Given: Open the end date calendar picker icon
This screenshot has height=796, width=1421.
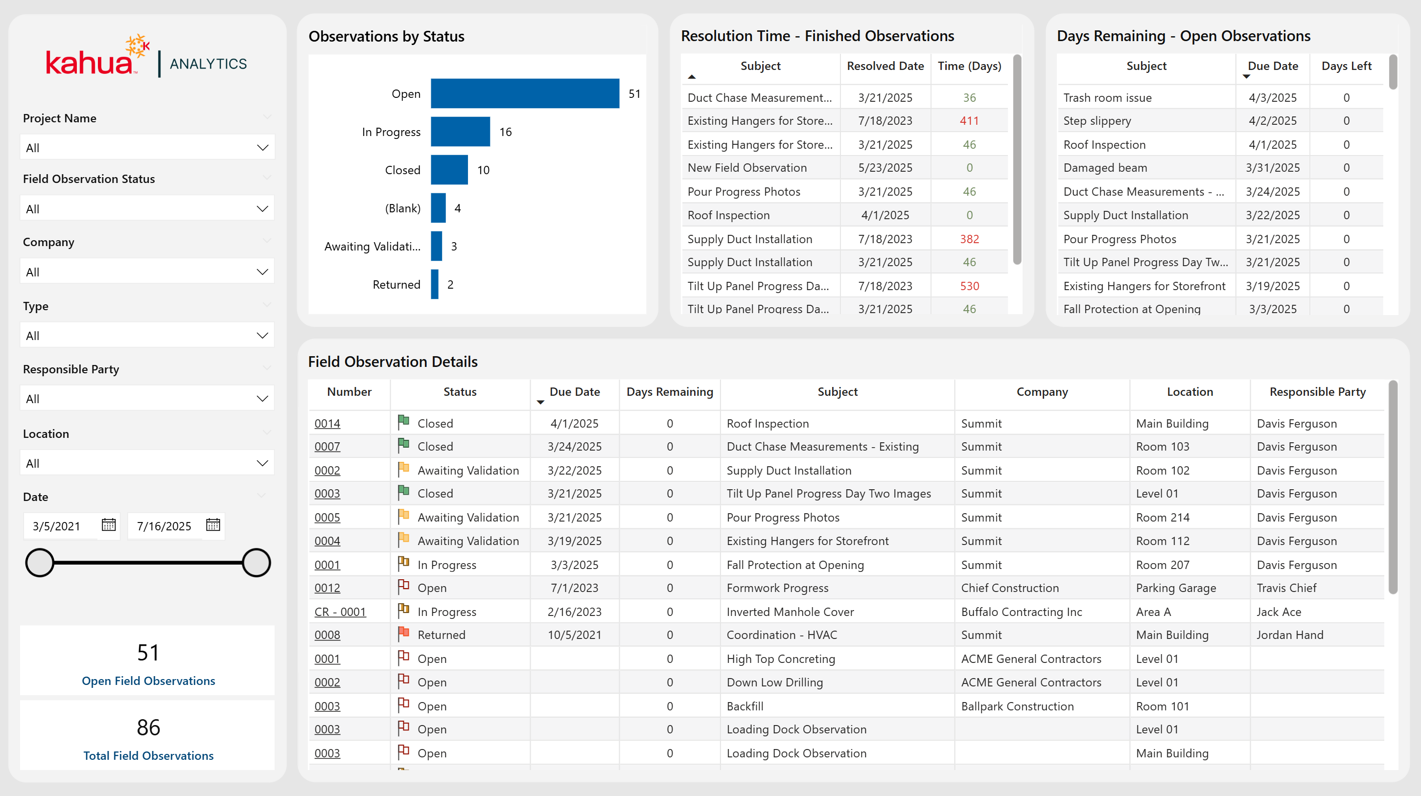Looking at the screenshot, I should [x=213, y=525].
